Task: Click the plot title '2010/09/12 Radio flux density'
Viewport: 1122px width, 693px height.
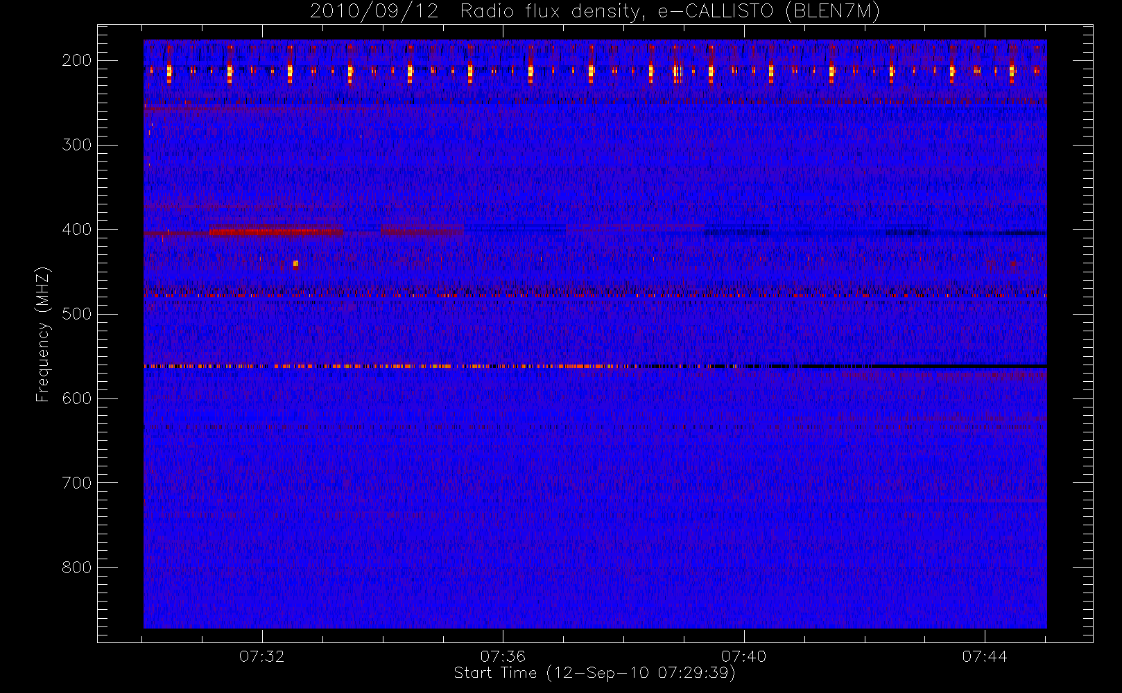Action: [595, 12]
